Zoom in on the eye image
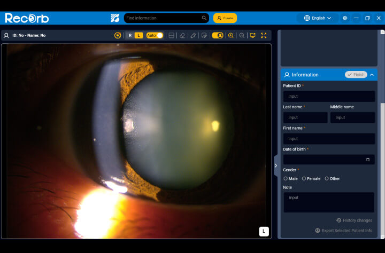This screenshot has height=253, width=385. (231, 35)
